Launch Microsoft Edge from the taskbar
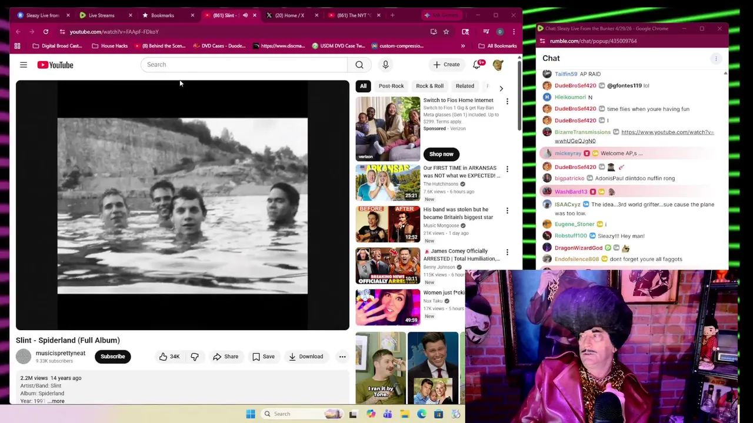753x423 pixels. [422, 414]
